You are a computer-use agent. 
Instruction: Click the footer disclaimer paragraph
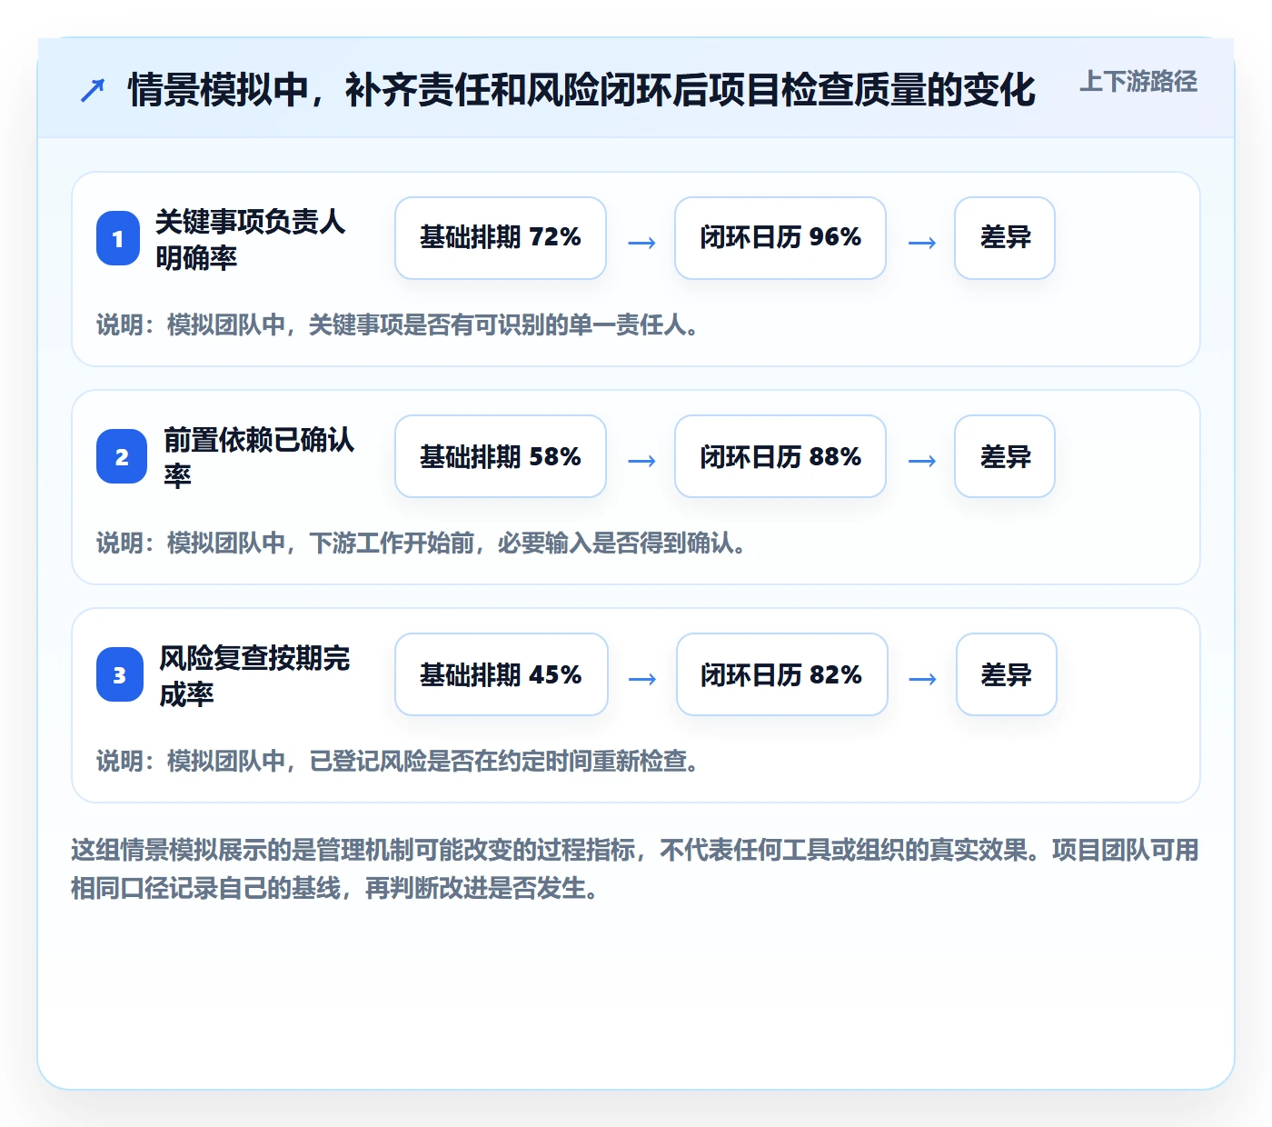coord(635,869)
